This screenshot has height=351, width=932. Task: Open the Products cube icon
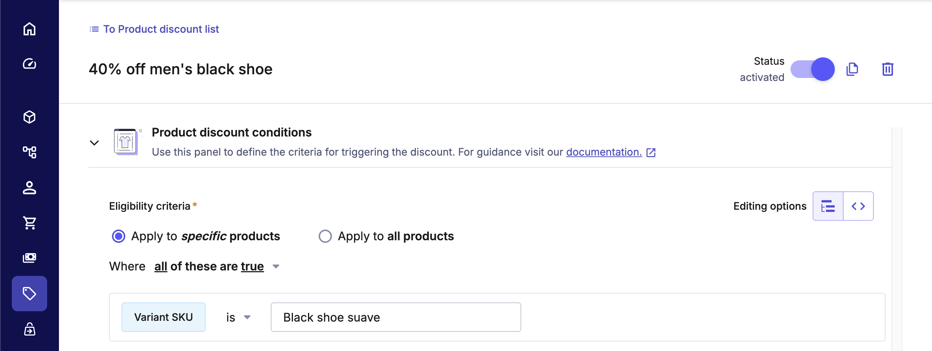click(29, 117)
